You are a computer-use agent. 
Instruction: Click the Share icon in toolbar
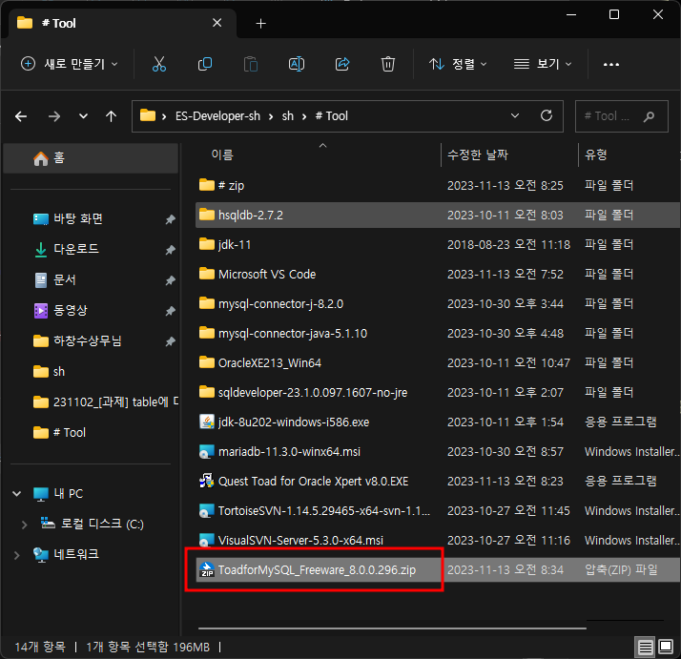tap(342, 64)
